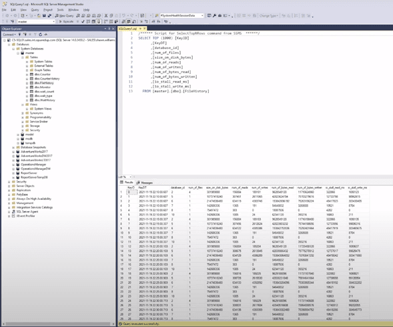This screenshot has height=327, width=393.
Task: Click the Comment Out selected lines icon
Action: point(141,21)
